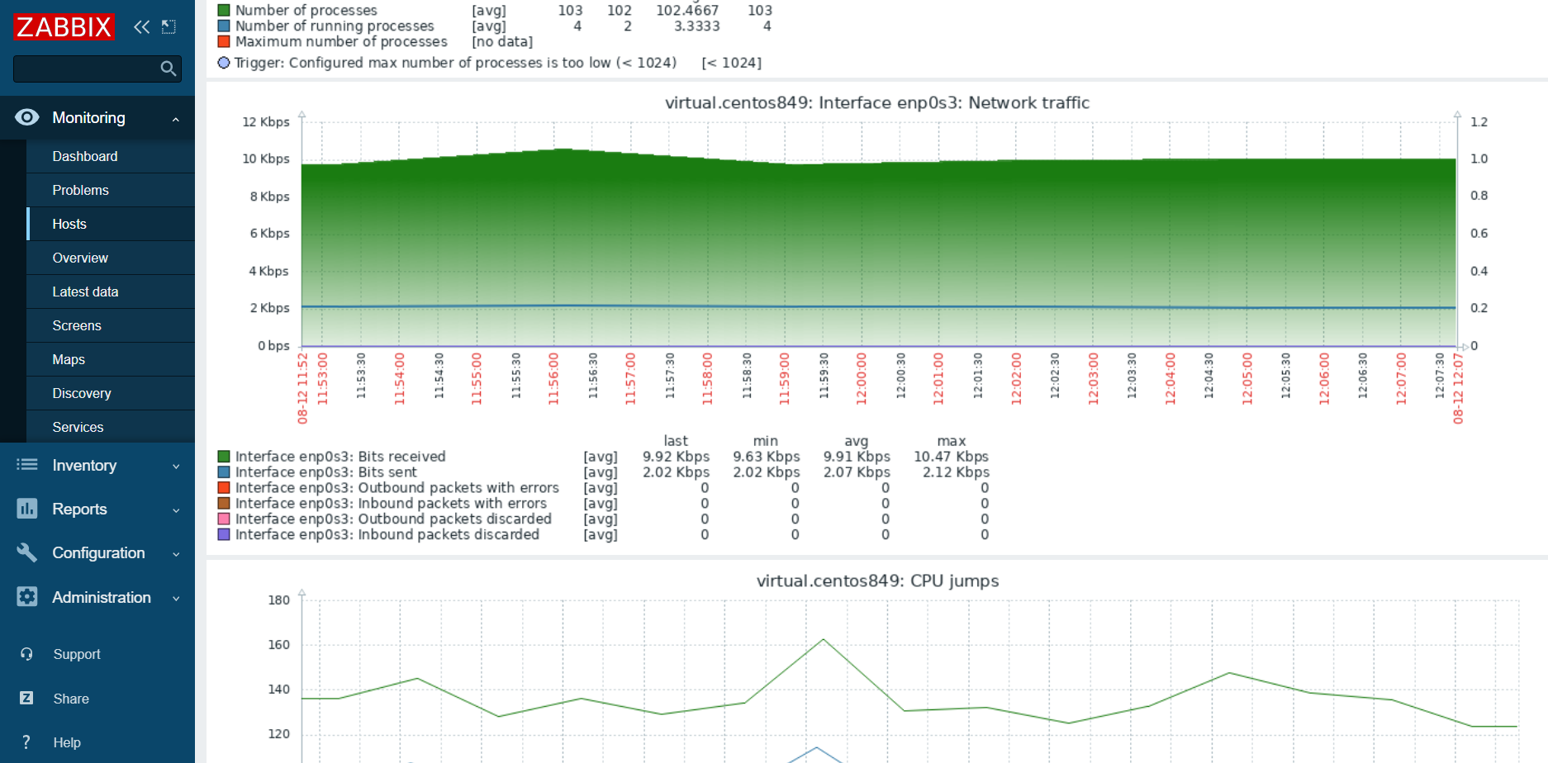The height and width of the screenshot is (763, 1548).
Task: Collapse the Monitoring section chevron
Action: click(x=175, y=117)
